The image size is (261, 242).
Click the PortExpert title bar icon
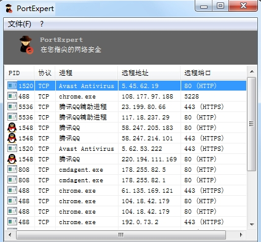click(x=9, y=9)
